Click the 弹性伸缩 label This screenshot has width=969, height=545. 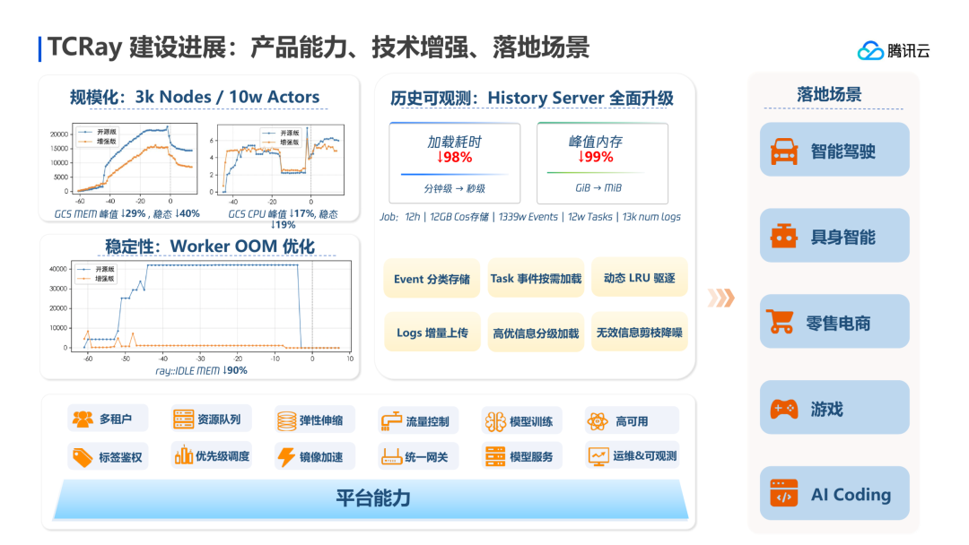tap(320, 421)
